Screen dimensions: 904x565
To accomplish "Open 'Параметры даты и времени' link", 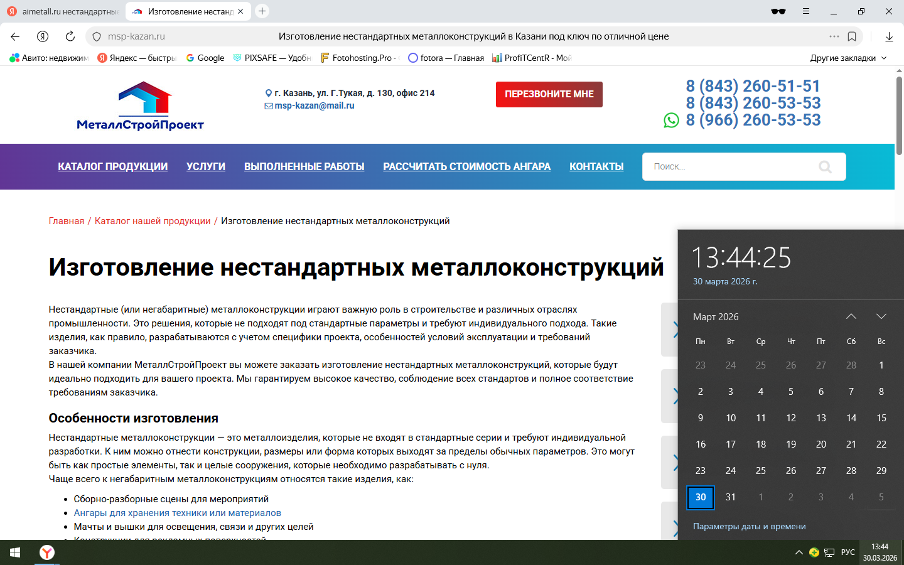I will 749,527.
